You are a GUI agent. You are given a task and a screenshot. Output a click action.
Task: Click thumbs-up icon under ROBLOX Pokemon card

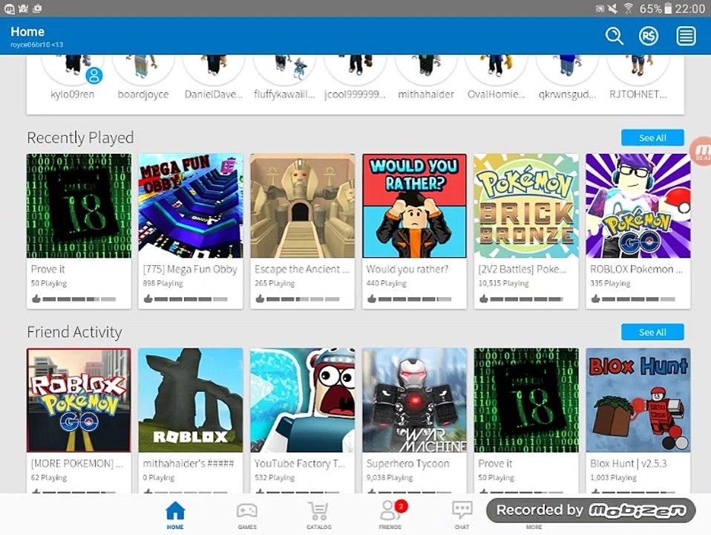click(x=595, y=299)
